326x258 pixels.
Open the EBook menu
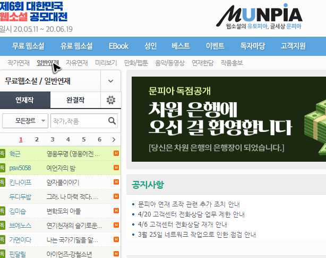click(118, 46)
